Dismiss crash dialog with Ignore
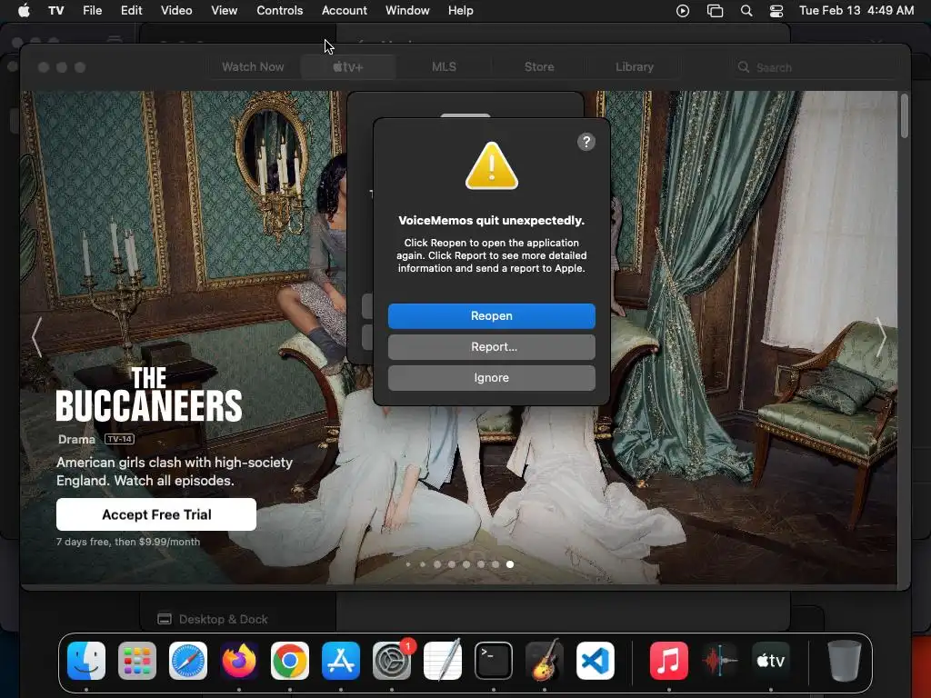Screen dimensions: 931x698 [x=491, y=377]
